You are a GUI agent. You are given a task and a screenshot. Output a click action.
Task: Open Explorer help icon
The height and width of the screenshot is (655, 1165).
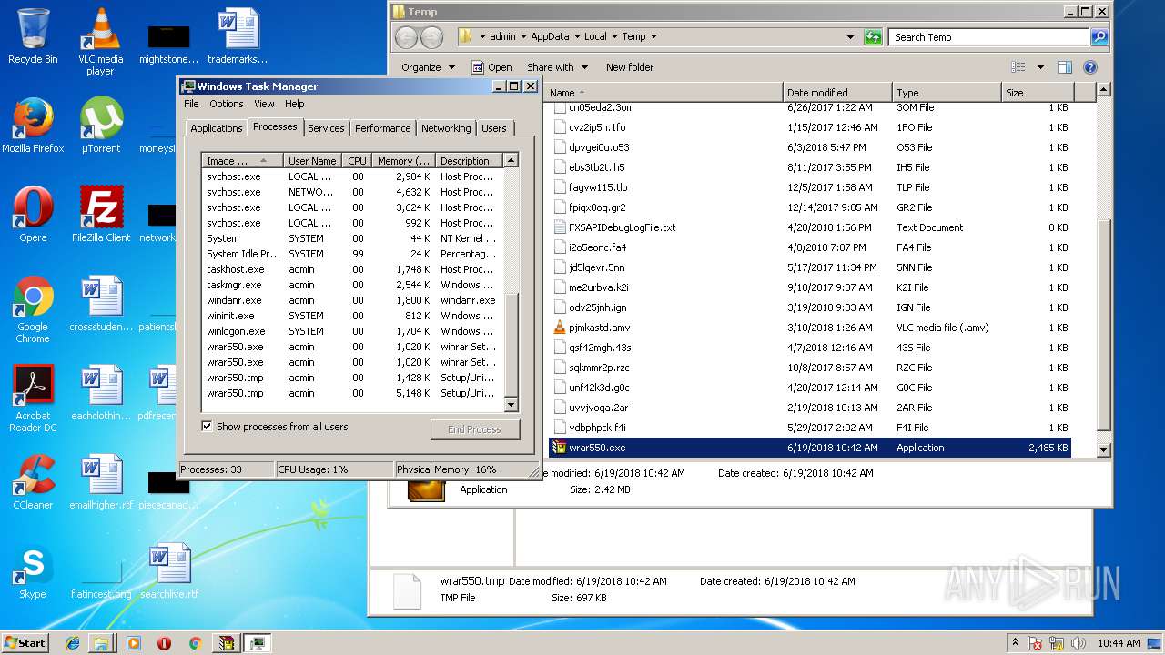1090,67
